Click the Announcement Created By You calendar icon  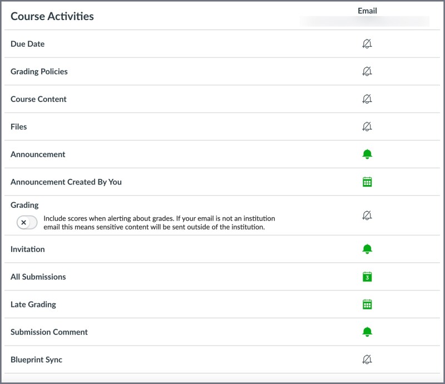click(x=367, y=182)
